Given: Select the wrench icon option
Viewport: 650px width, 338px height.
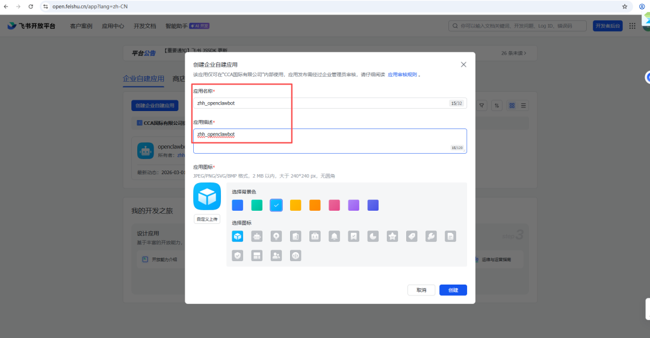Looking at the screenshot, I should point(431,236).
